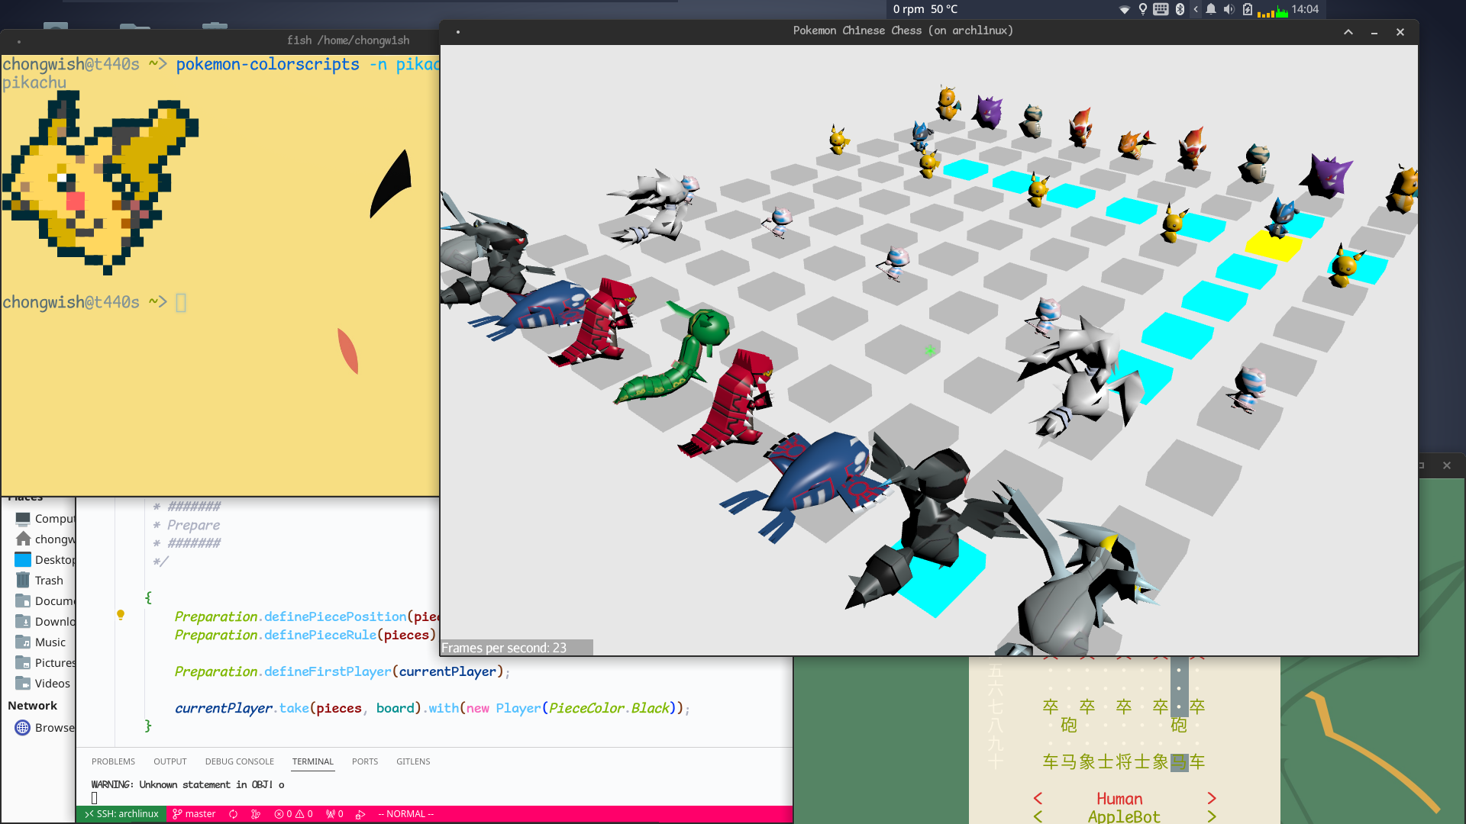
Task: Expand hidden system tray icons arrow
Action: (x=1196, y=9)
